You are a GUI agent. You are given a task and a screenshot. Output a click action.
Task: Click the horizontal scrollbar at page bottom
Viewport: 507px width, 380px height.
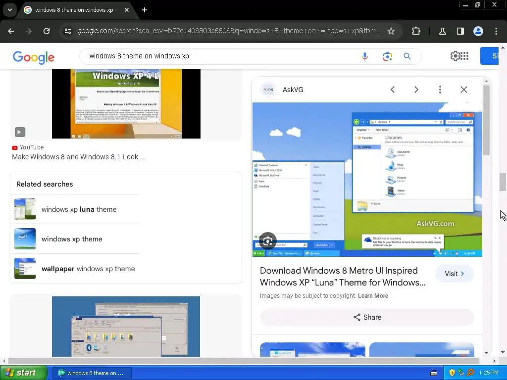pyautogui.click(x=244, y=361)
